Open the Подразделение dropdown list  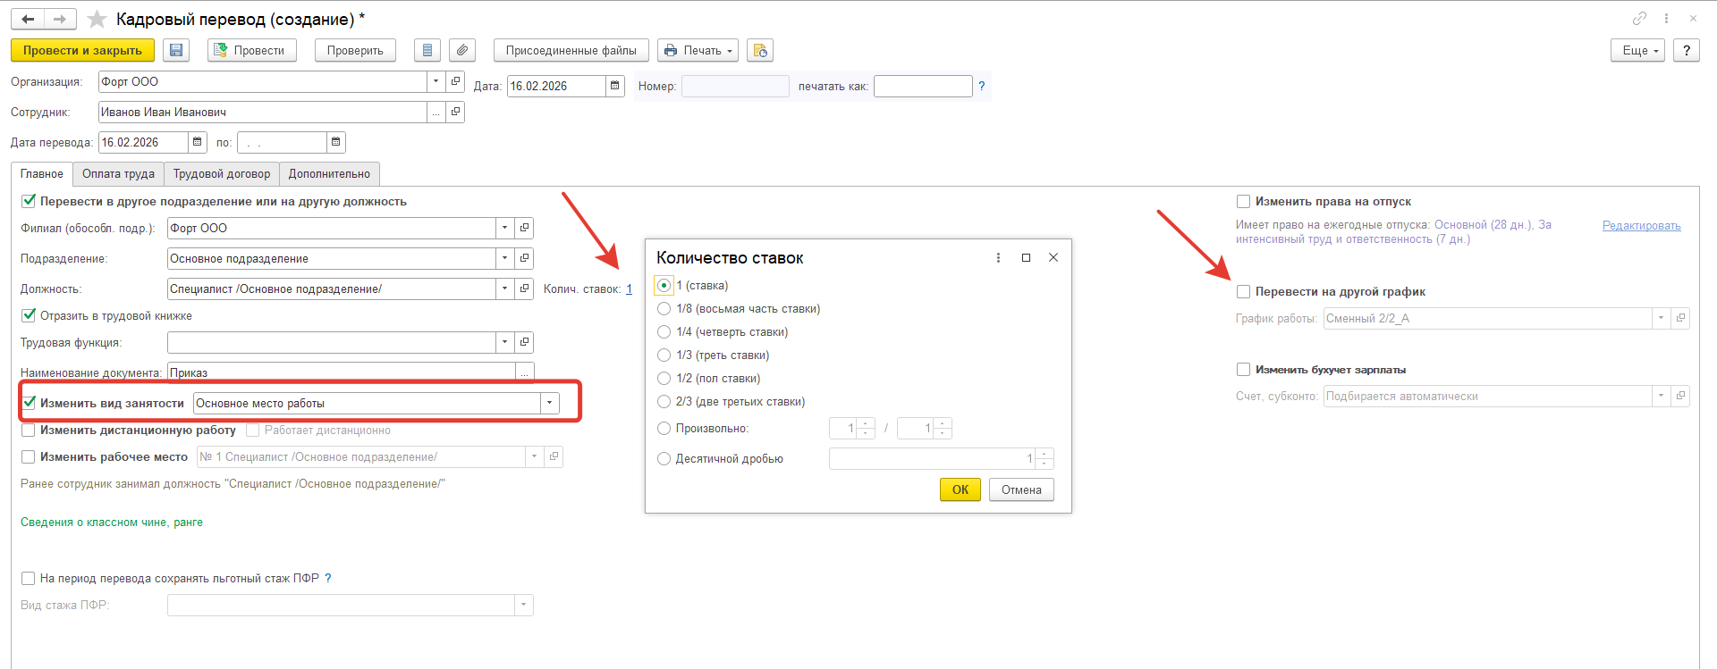tap(504, 258)
